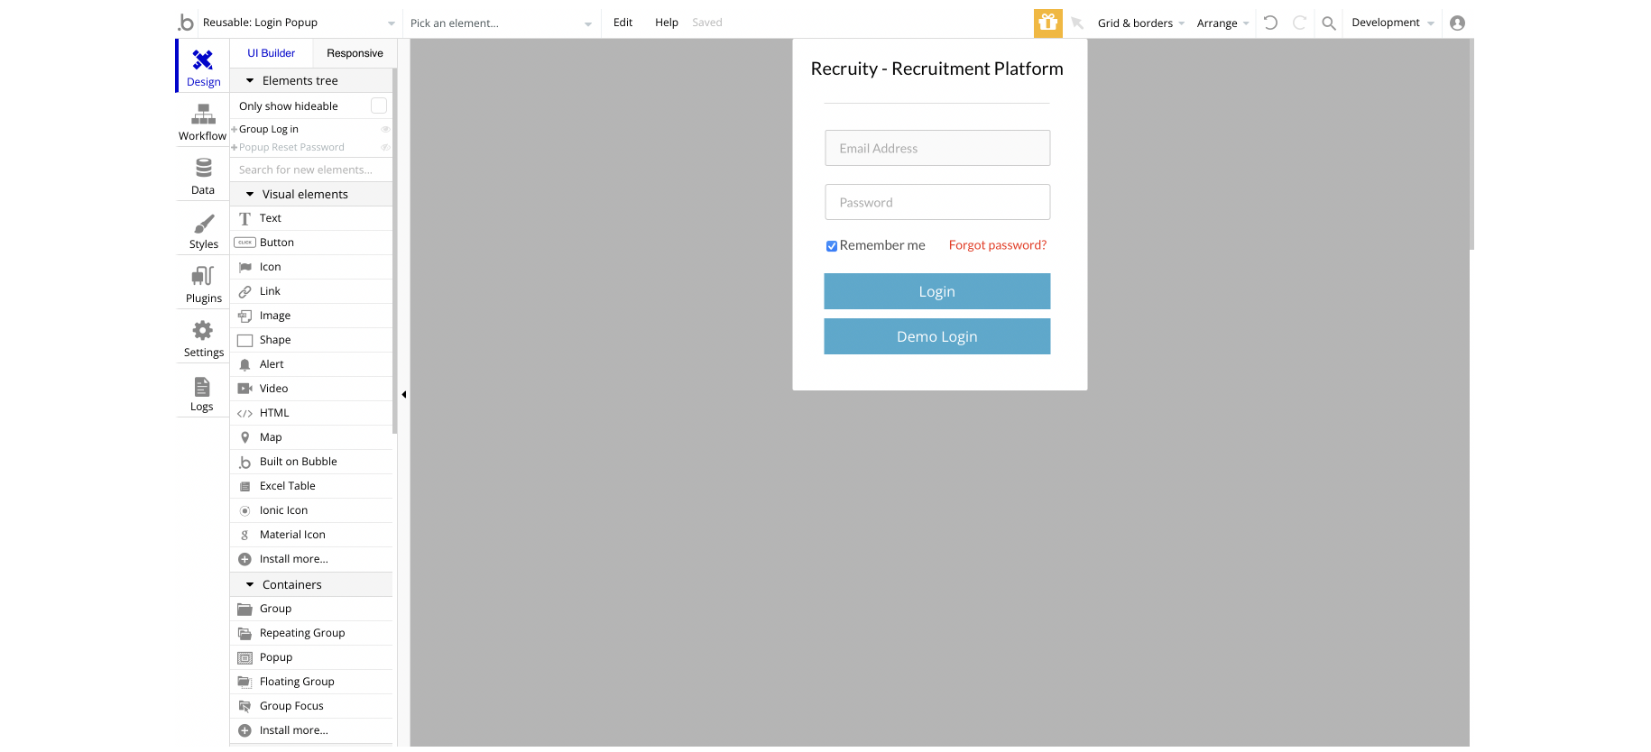Screen dimensions: 1651x752
Task: Open the Development version dropdown
Action: 1392,23
